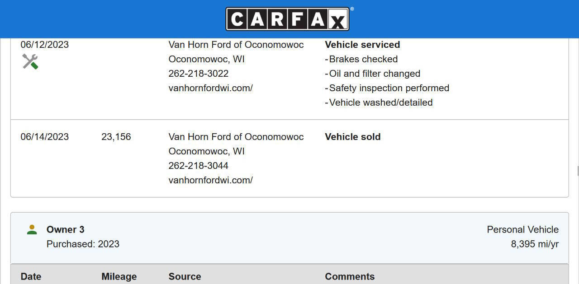The image size is (579, 284).
Task: Click the Owner 3 person icon
Action: pos(32,230)
